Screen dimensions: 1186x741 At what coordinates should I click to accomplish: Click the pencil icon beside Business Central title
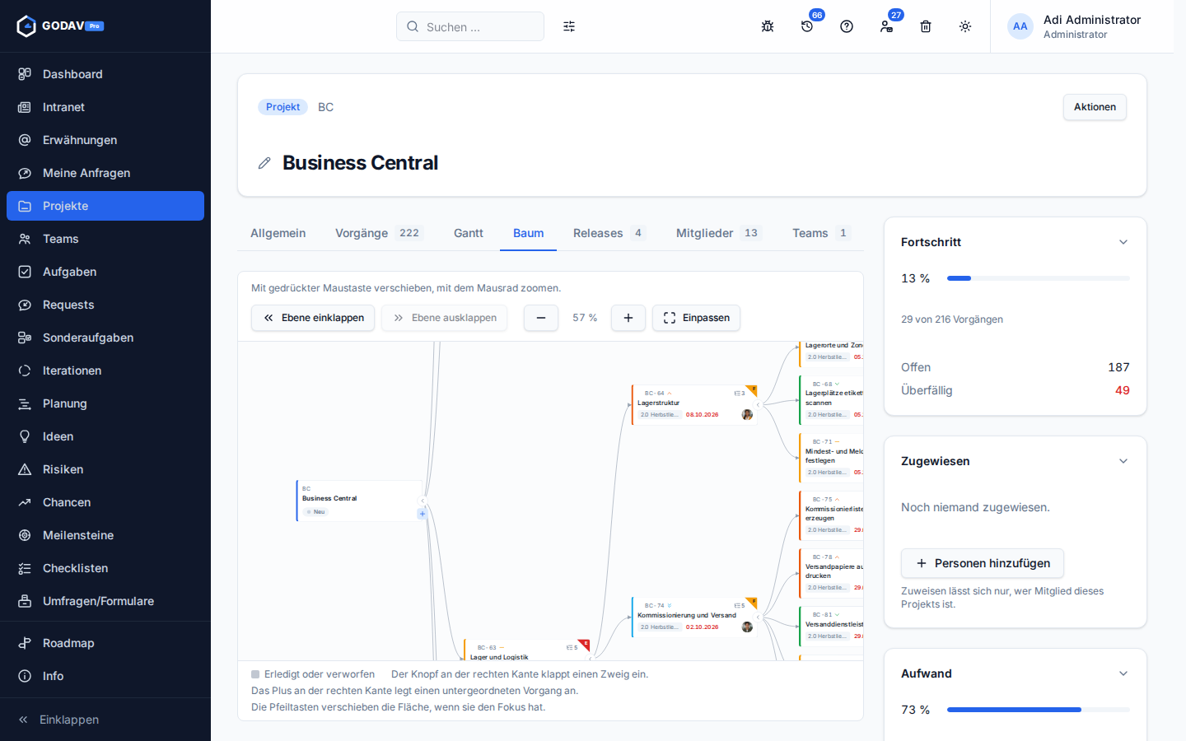point(264,163)
